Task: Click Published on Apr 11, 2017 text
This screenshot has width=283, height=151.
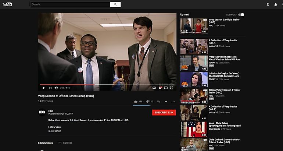Action: [61, 114]
